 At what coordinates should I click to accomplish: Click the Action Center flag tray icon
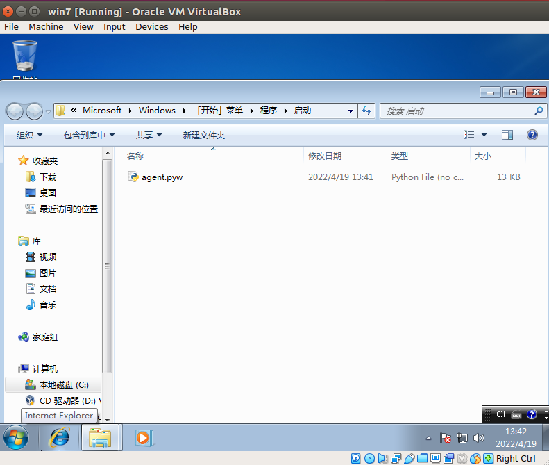(x=445, y=438)
